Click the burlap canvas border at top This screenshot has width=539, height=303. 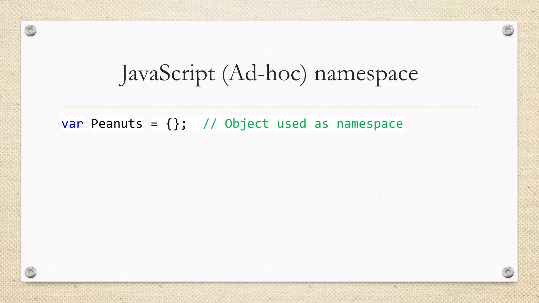[x=269, y=10]
